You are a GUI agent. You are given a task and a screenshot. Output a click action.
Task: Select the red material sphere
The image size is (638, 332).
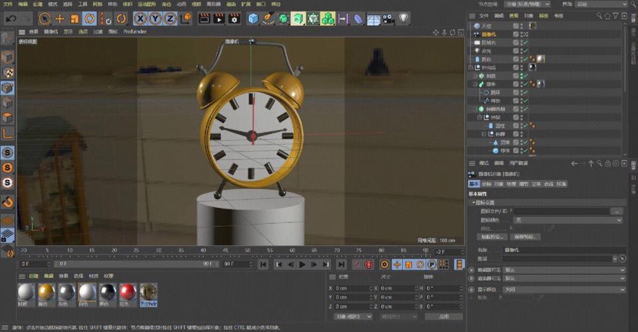(x=127, y=293)
